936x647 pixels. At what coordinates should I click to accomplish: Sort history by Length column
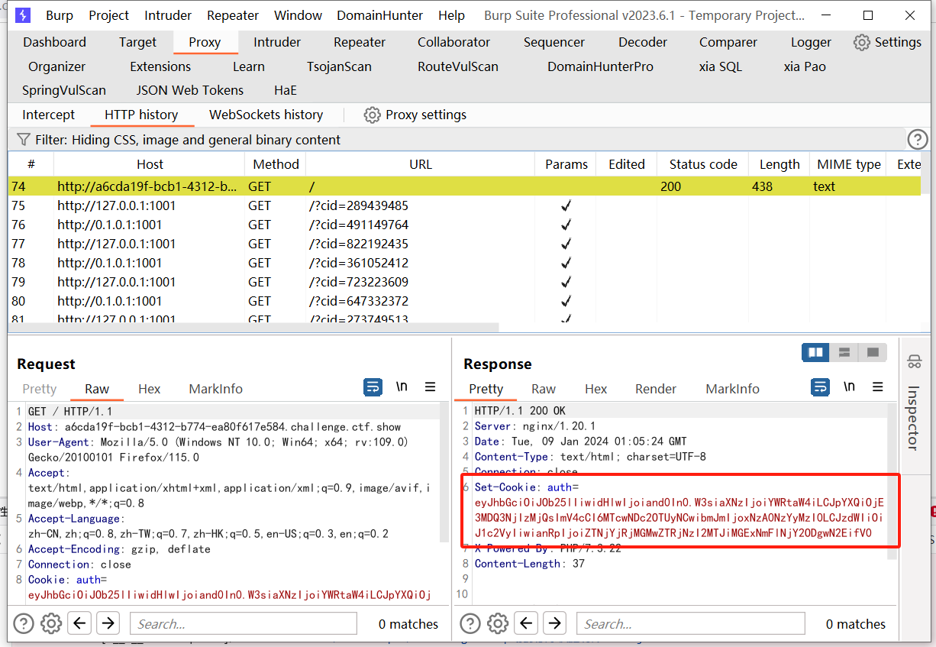pyautogui.click(x=779, y=164)
